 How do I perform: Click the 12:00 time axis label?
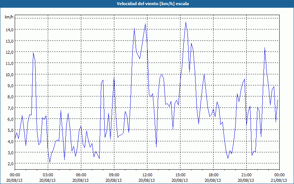(x=147, y=175)
